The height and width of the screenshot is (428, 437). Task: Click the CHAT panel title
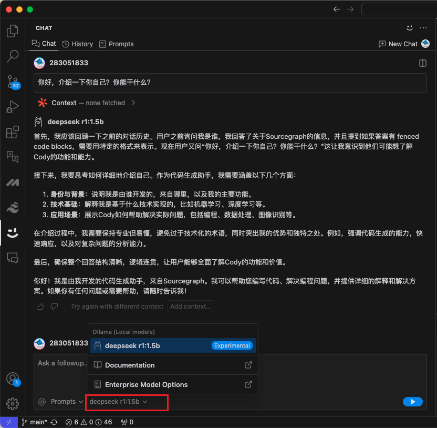pyautogui.click(x=44, y=28)
